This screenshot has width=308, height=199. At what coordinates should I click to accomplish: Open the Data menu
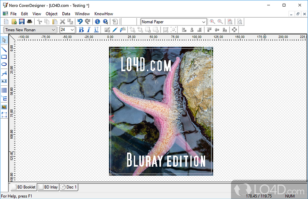(66, 14)
